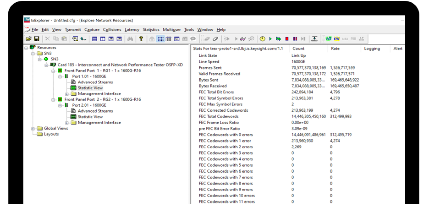Click the highlighted list view icon

tap(161, 39)
